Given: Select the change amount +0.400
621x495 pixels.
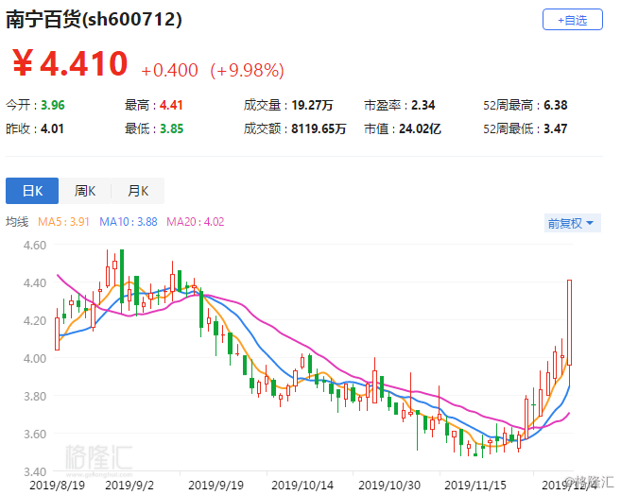Looking at the screenshot, I should click(169, 71).
